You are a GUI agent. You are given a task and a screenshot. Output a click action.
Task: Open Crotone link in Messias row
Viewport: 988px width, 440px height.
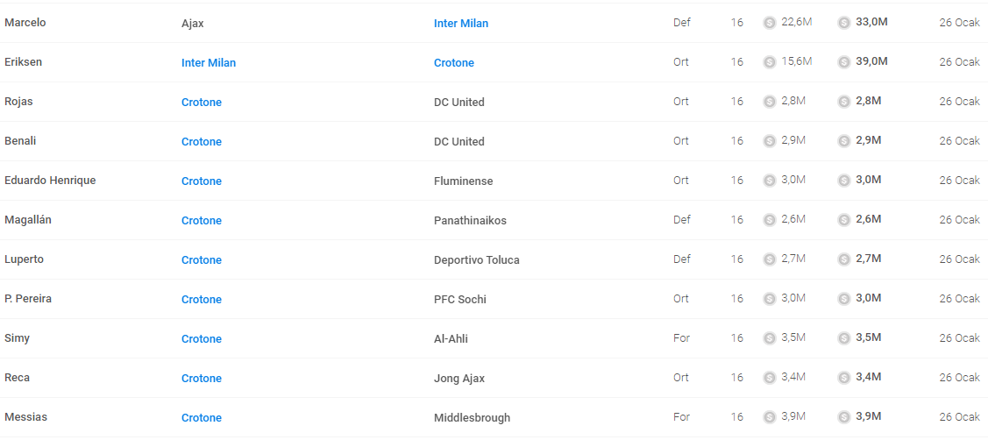pyautogui.click(x=202, y=418)
